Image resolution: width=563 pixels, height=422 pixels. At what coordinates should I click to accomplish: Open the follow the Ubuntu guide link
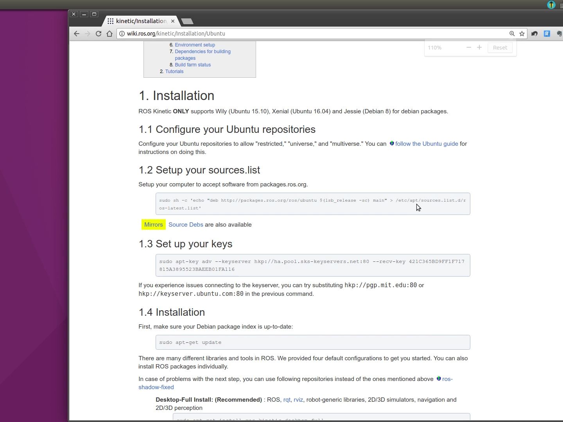click(427, 144)
